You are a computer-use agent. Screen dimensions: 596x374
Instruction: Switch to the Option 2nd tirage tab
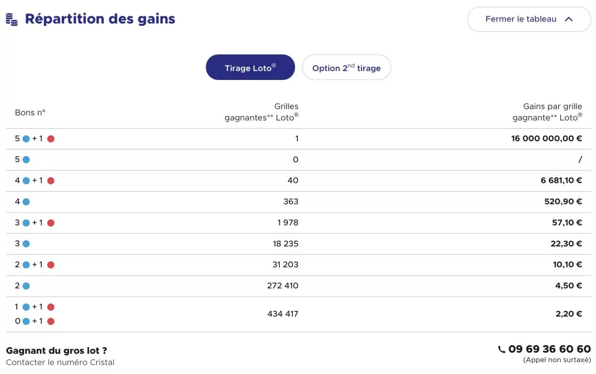point(346,68)
